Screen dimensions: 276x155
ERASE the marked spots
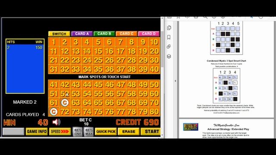(129, 131)
